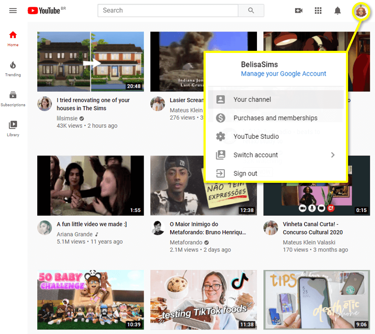Open lilsimsie channel name link
This screenshot has width=375, height=334.
[x=67, y=118]
